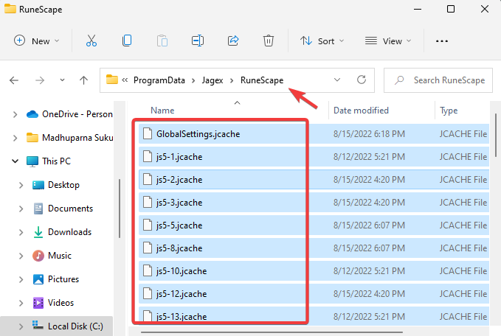
Task: Expand the Documents tree node
Action: point(21,209)
